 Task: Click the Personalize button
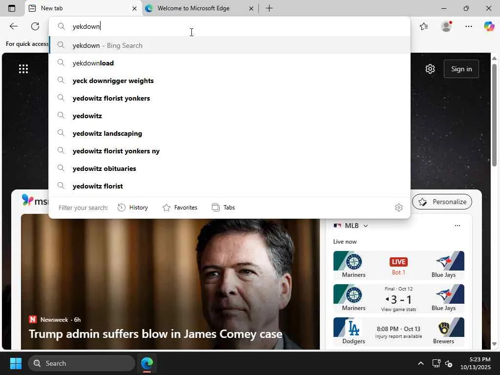point(442,202)
